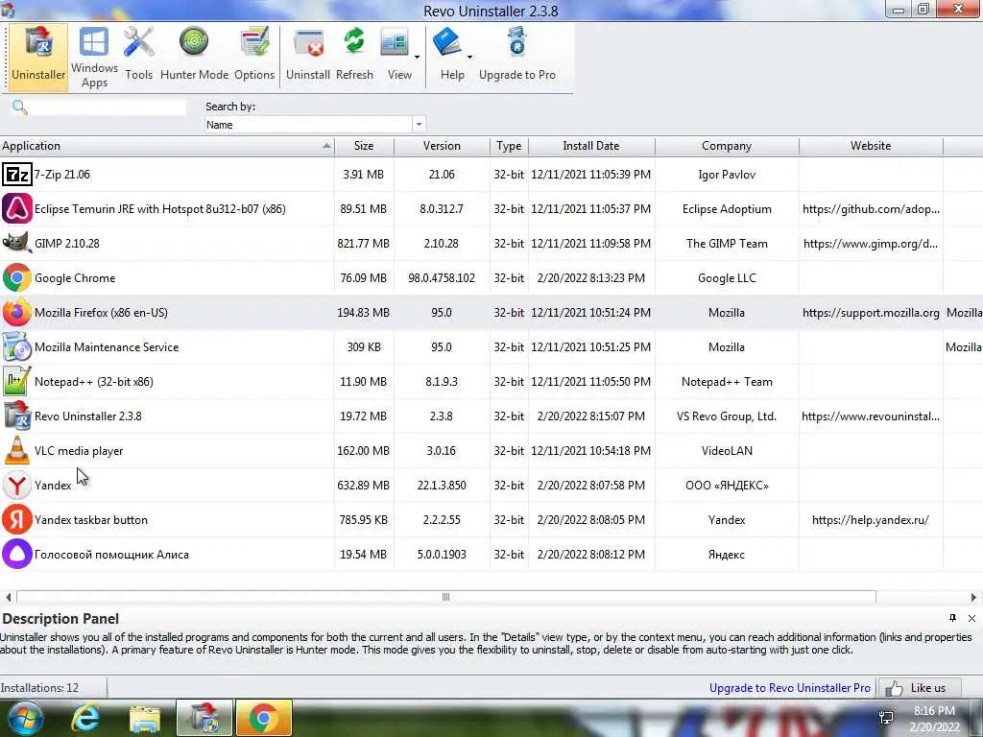Viewport: 983px width, 737px height.
Task: Switch to Chrome in the taskbar
Action: click(264, 718)
